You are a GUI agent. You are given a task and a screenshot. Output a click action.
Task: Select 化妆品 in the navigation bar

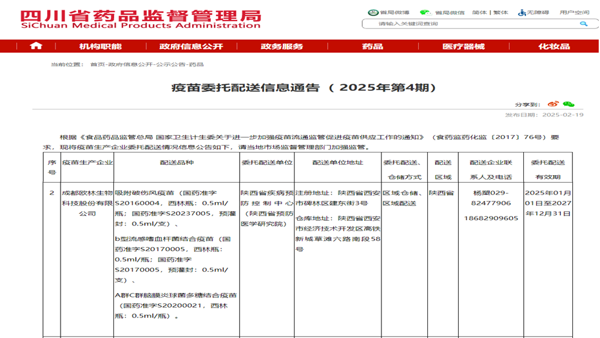(554, 46)
